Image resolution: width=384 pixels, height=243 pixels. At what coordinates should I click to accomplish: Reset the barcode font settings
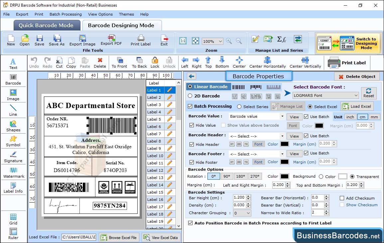369,93
